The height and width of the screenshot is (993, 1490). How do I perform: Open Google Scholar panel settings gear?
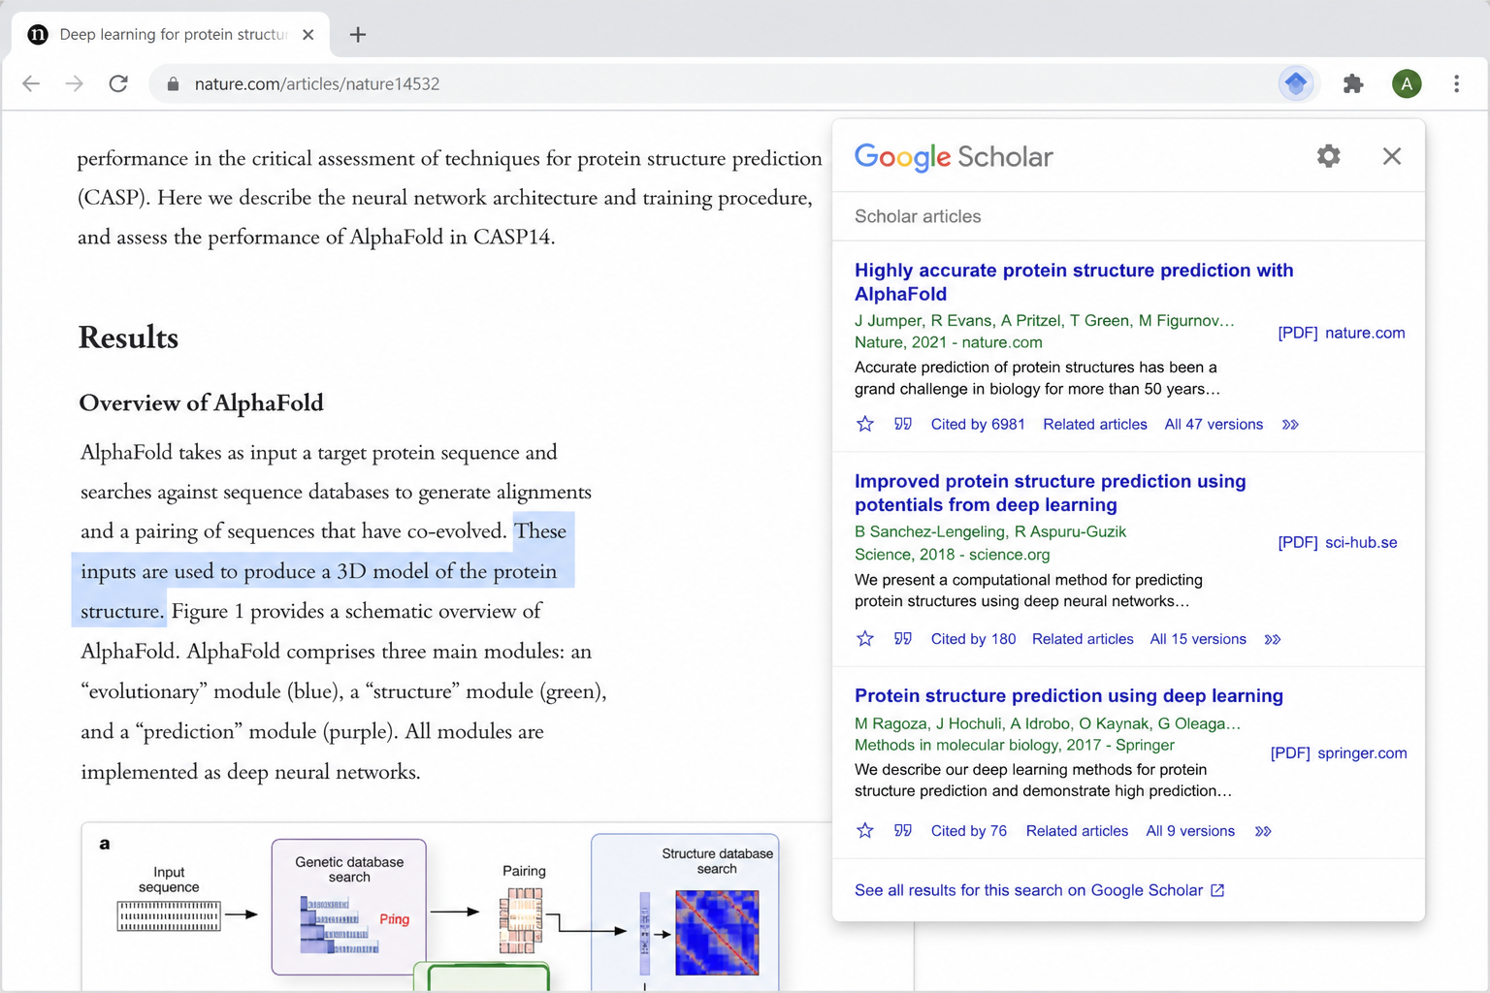tap(1328, 156)
